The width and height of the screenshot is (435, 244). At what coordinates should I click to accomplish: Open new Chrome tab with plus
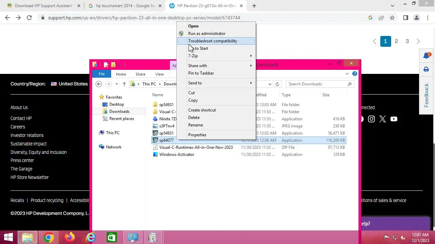254,6
